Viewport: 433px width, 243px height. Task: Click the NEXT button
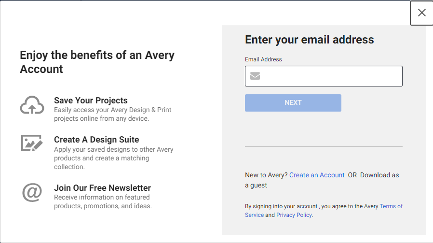click(x=293, y=103)
